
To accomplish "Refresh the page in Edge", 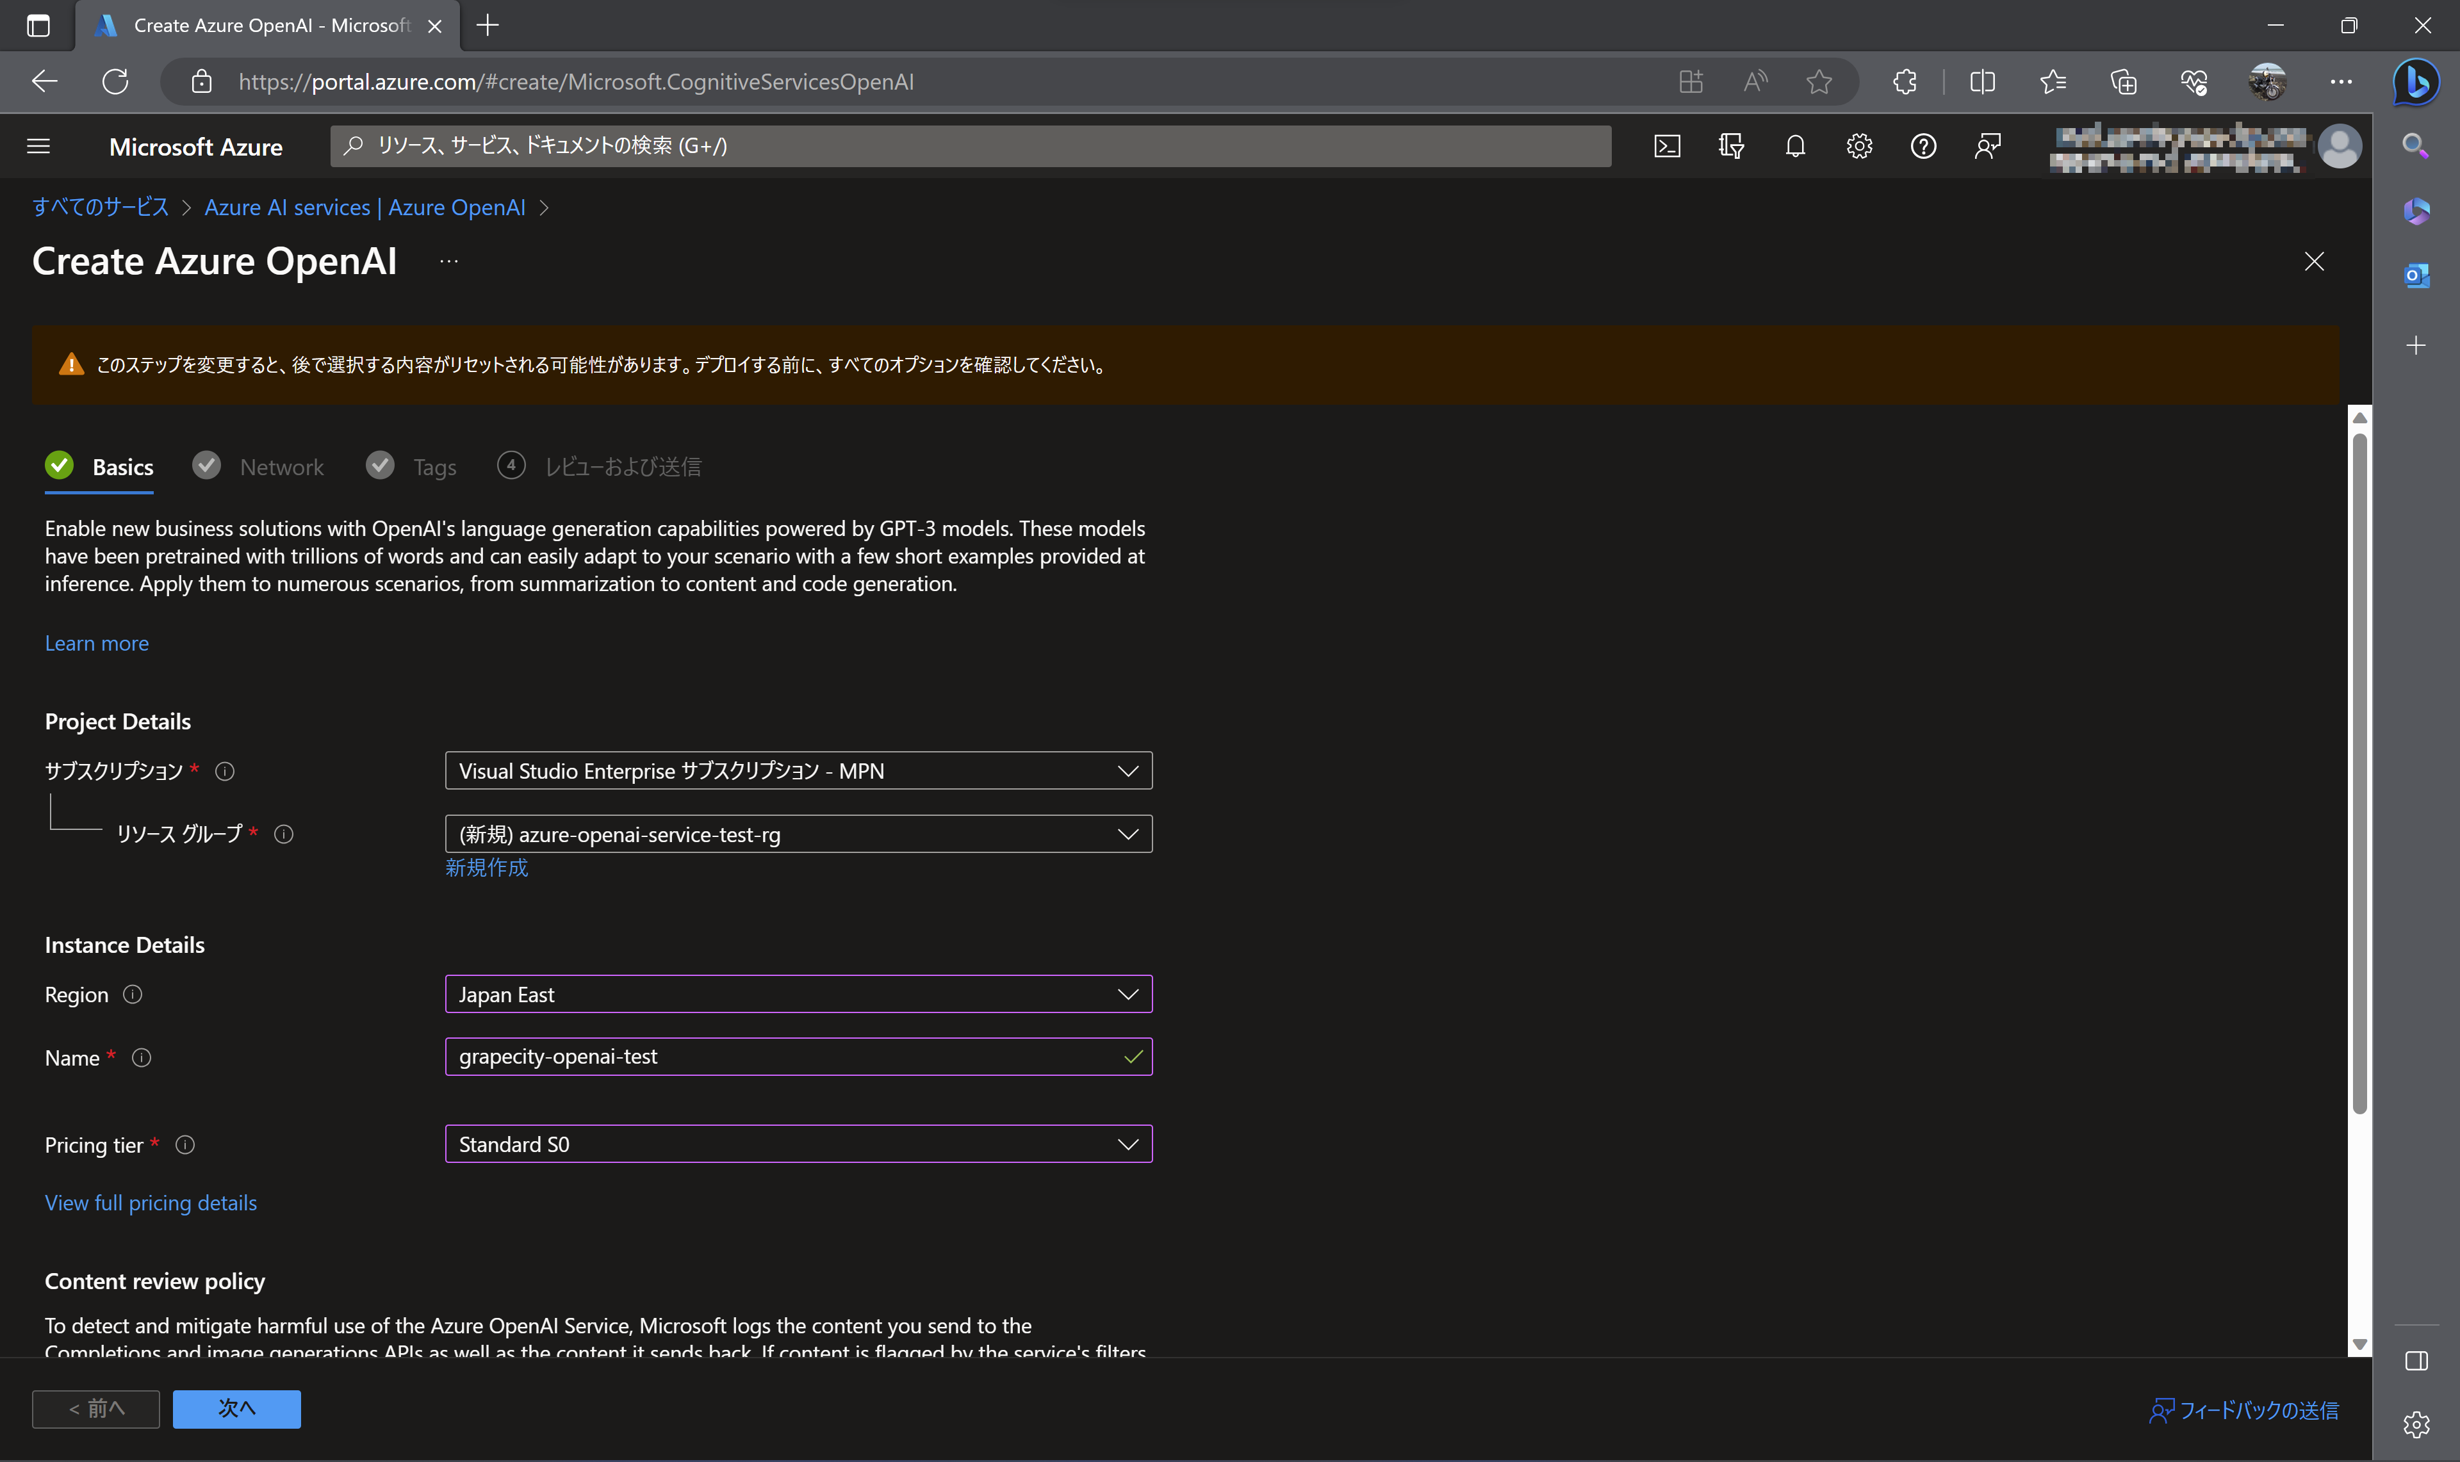I will [x=115, y=82].
